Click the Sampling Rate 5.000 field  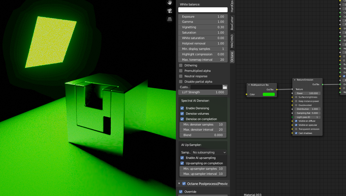[x=308, y=113]
